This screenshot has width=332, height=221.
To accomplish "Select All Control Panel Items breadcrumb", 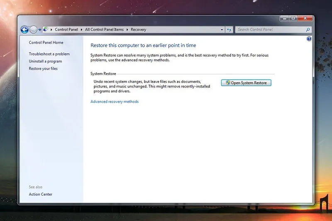I will click(x=105, y=30).
